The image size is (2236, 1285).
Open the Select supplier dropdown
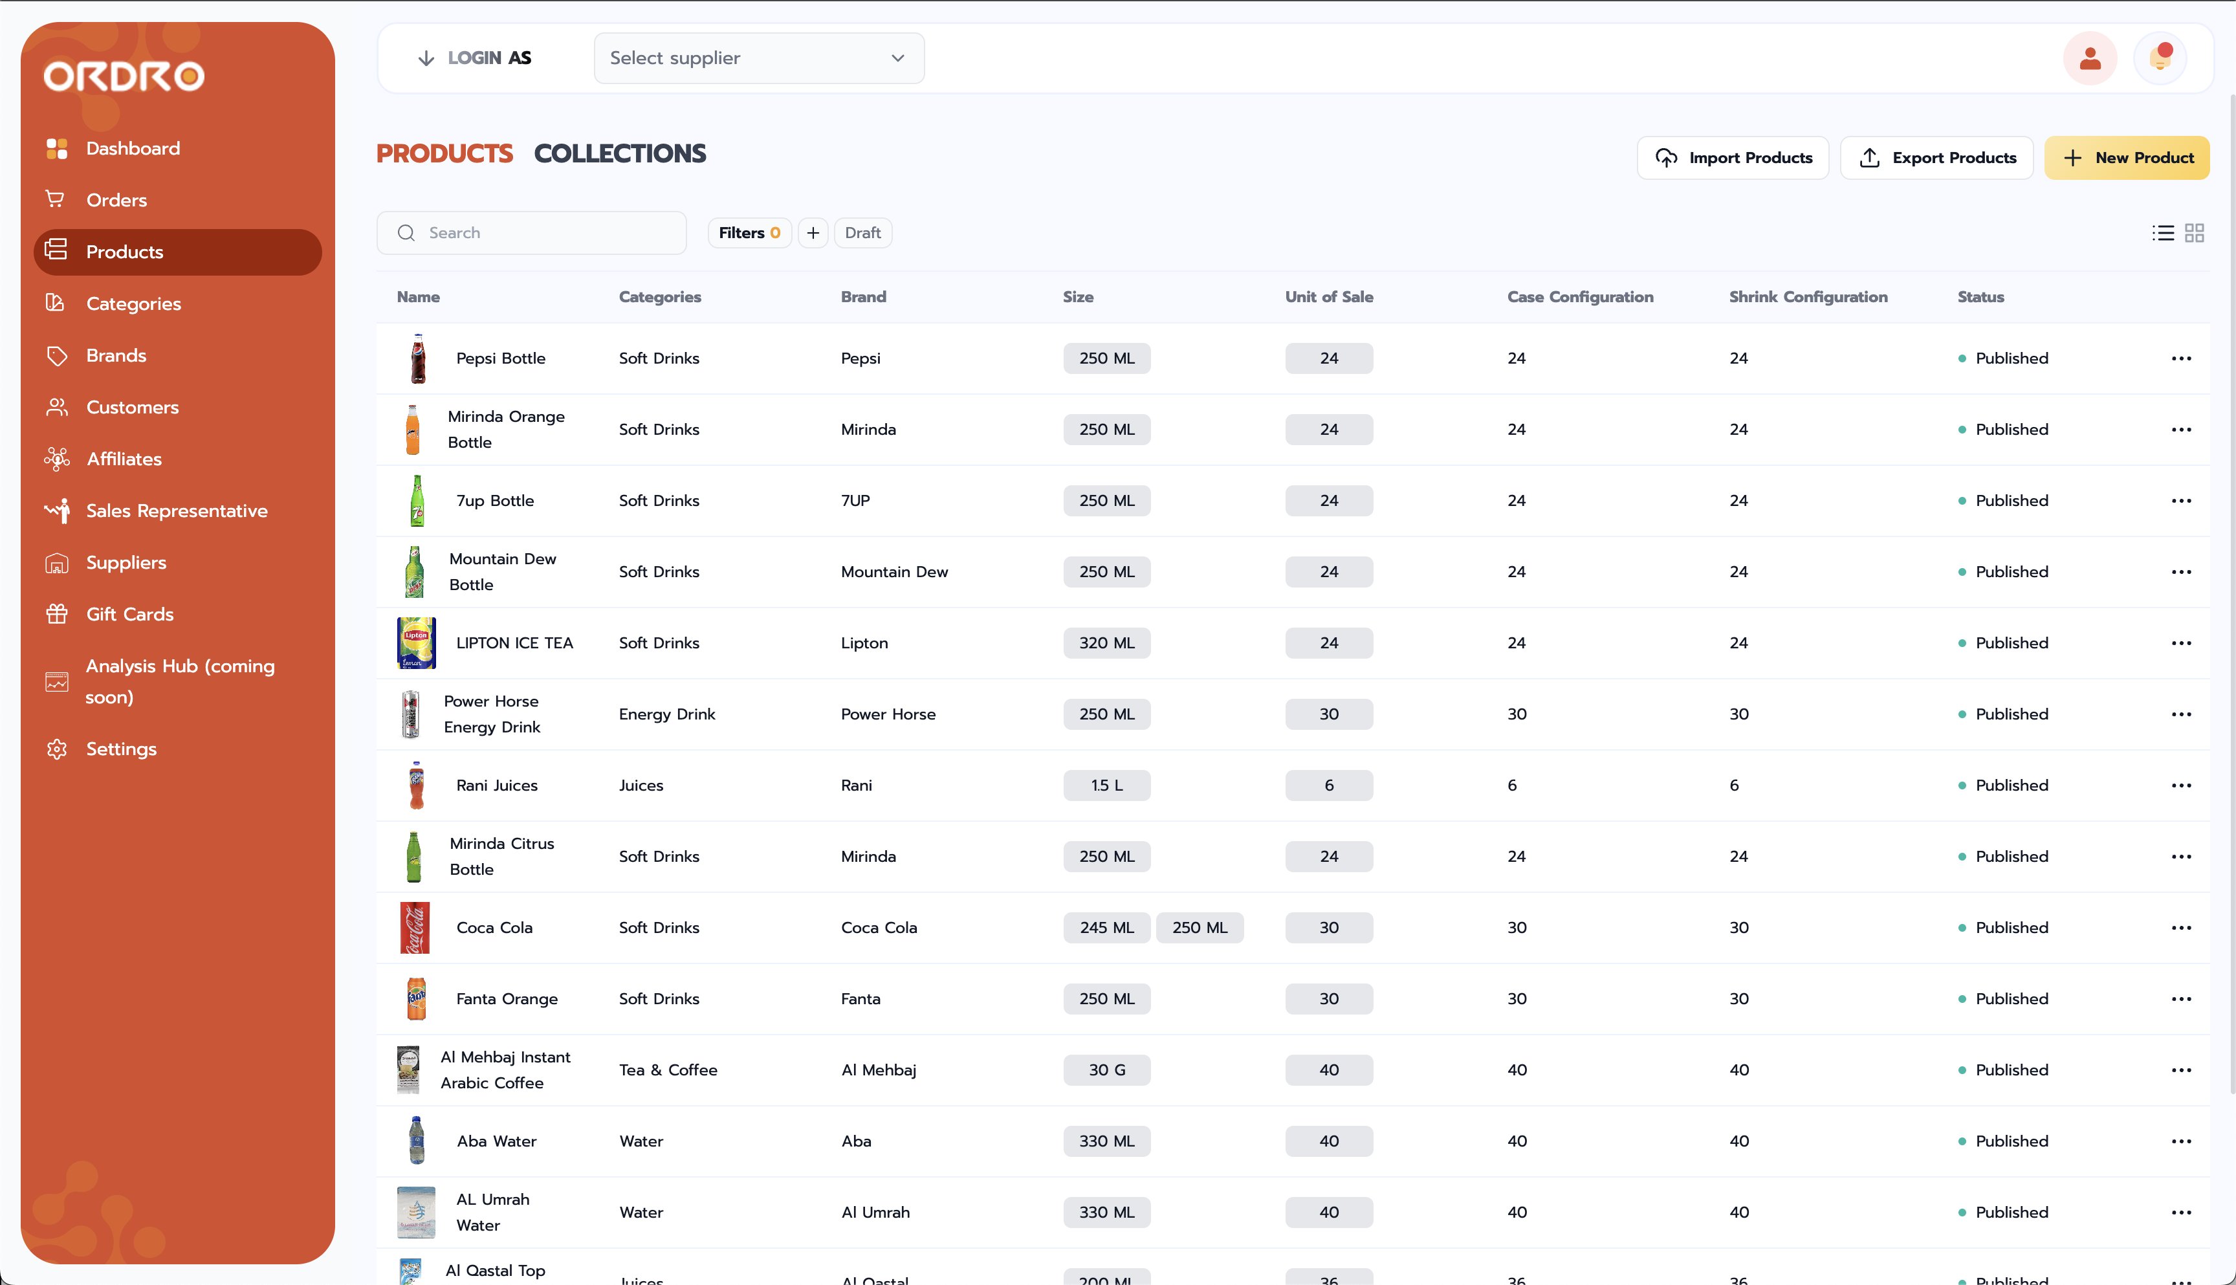click(759, 58)
